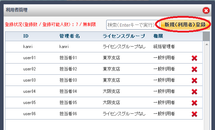Click the scrollbar up arrow
This screenshot has height=130, width=215.
[207, 44]
